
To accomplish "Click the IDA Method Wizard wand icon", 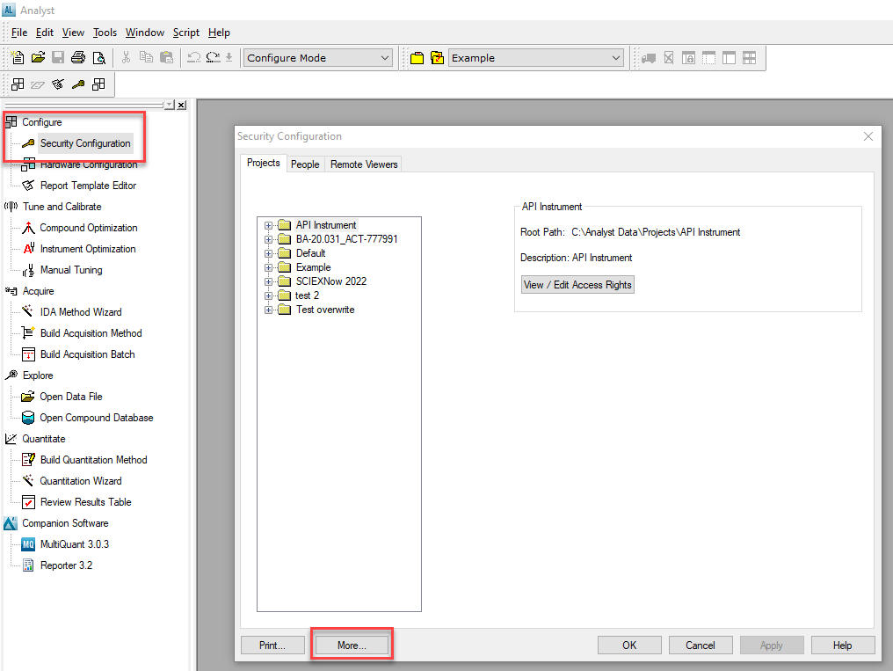I will tap(27, 311).
